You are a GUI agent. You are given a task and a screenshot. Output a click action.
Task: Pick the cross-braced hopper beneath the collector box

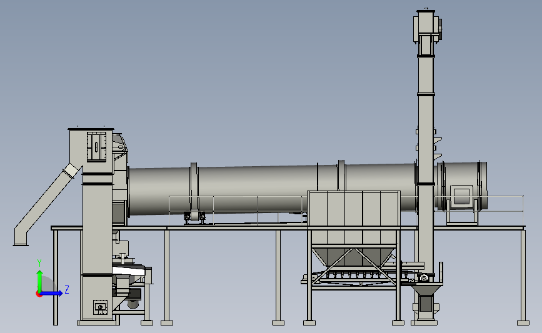point(354,257)
